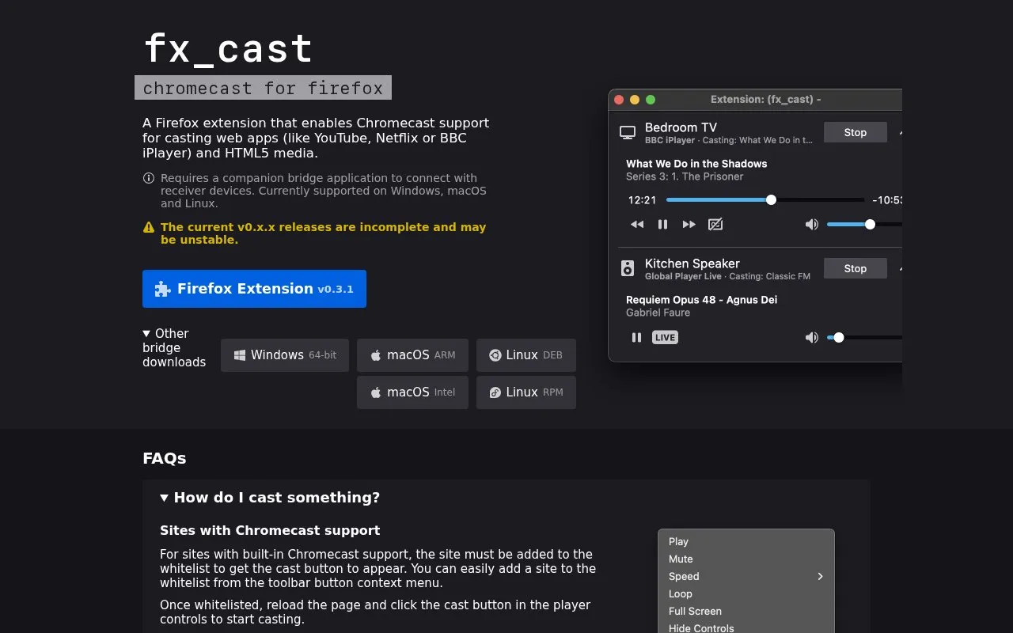Adjust the Kitchen Speaker volume slider
This screenshot has width=1013, height=633.
pos(864,338)
